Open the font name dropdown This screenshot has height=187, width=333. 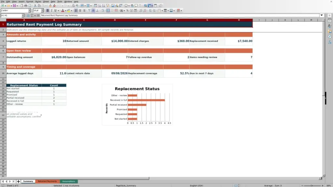30,10
